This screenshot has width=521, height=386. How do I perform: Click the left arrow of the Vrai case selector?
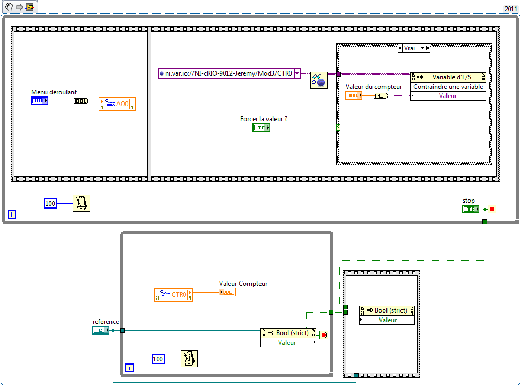point(400,48)
